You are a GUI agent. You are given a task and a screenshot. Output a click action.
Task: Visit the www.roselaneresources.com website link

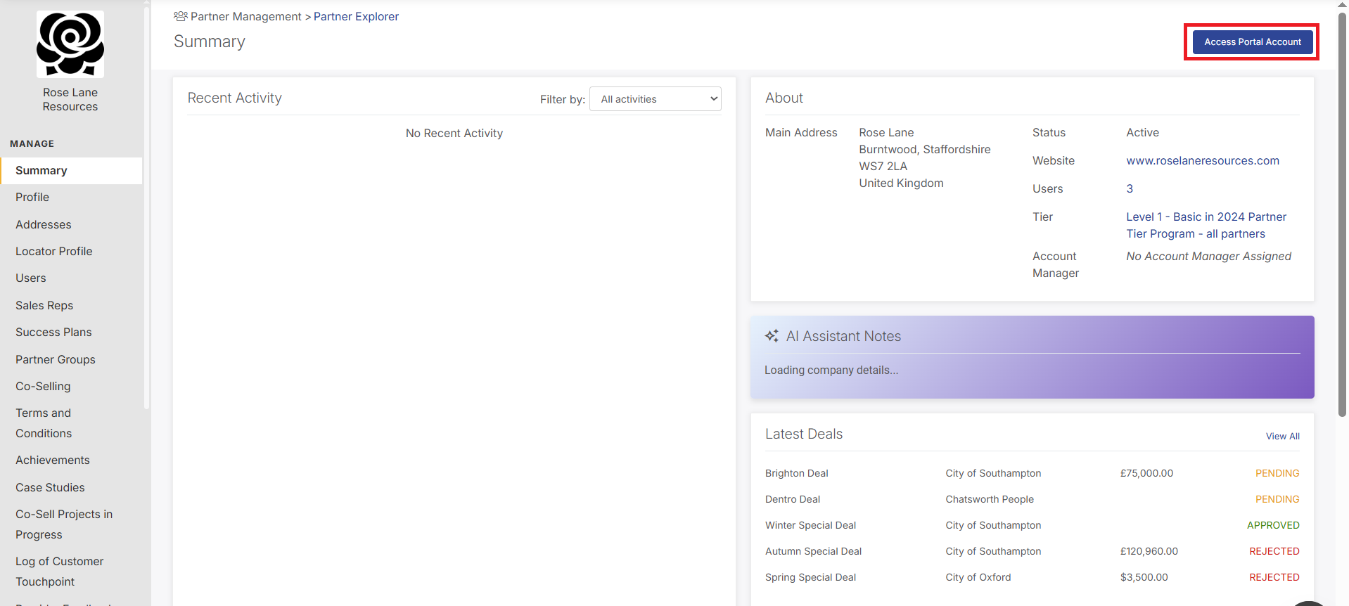[1202, 160]
